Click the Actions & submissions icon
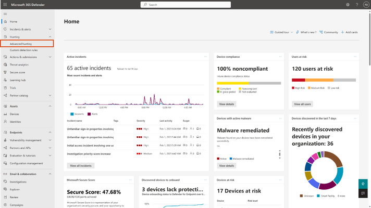The image size is (371, 208). [x=5, y=57]
